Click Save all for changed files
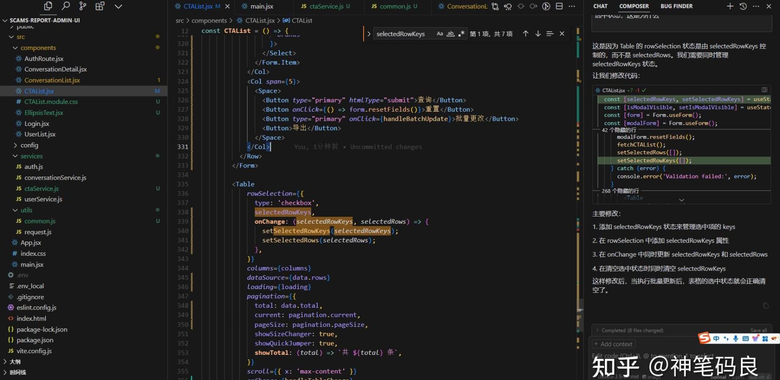The width and height of the screenshot is (780, 380). tap(758, 330)
